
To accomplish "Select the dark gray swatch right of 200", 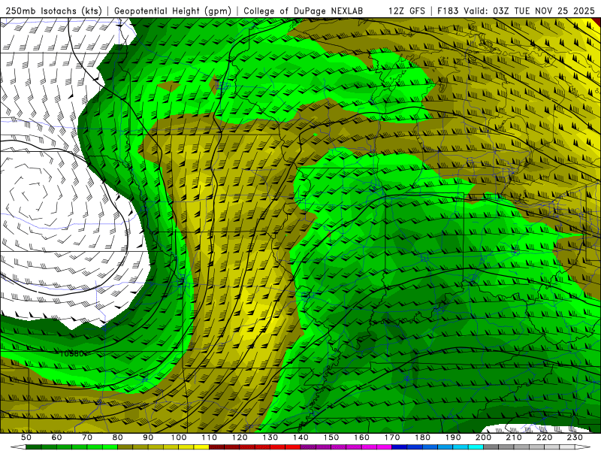I will coord(491,446).
